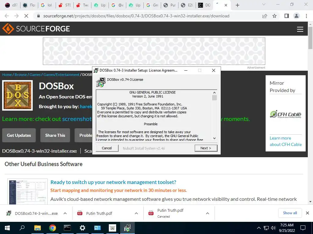Click Next in DOSBox installer
Image resolution: width=313 pixels, height=234 pixels.
206,148
